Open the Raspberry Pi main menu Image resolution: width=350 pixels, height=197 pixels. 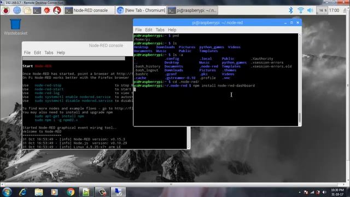[x=6, y=10]
